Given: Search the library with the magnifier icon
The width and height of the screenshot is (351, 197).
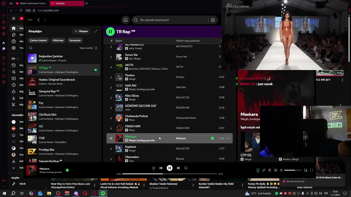Looking at the screenshot, I should coord(31,48).
